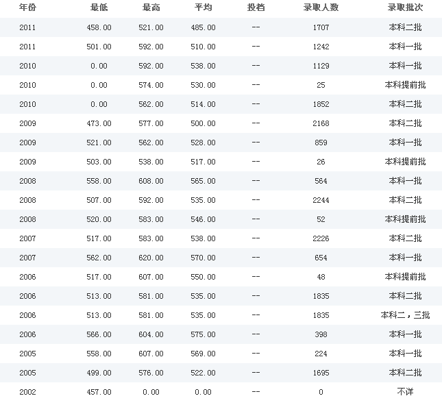Click the 投档 column header

[x=256, y=8]
